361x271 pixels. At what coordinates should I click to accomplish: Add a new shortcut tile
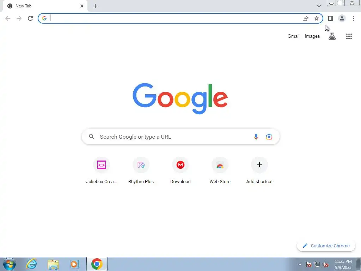(259, 170)
